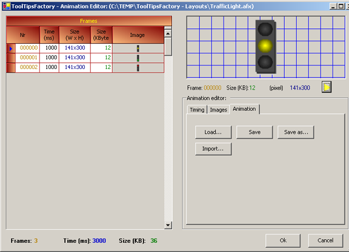This screenshot has height=252, width=349.
Task: Switch to the Timing tab
Action: [x=197, y=110]
